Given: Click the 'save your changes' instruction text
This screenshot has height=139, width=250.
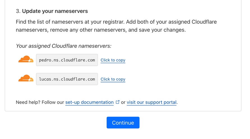Looking at the screenshot, I should coord(166,30).
